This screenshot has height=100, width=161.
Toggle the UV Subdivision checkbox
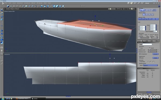point(140,54)
